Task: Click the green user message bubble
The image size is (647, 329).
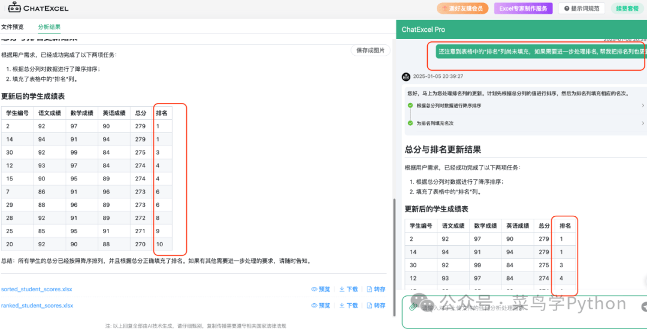Action: 541,52
